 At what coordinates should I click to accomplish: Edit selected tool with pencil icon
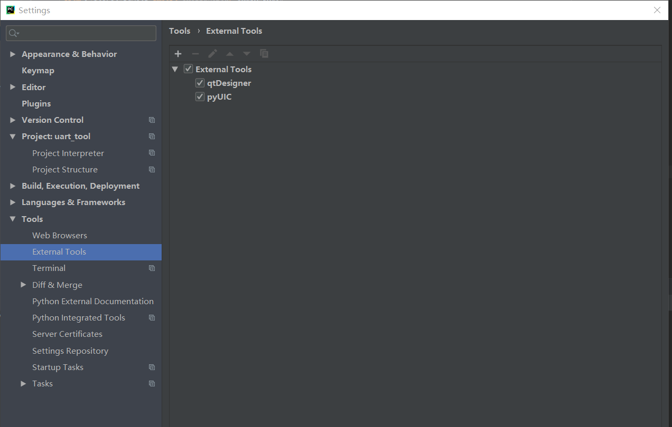point(212,54)
